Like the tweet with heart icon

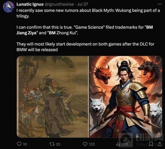[85, 144]
